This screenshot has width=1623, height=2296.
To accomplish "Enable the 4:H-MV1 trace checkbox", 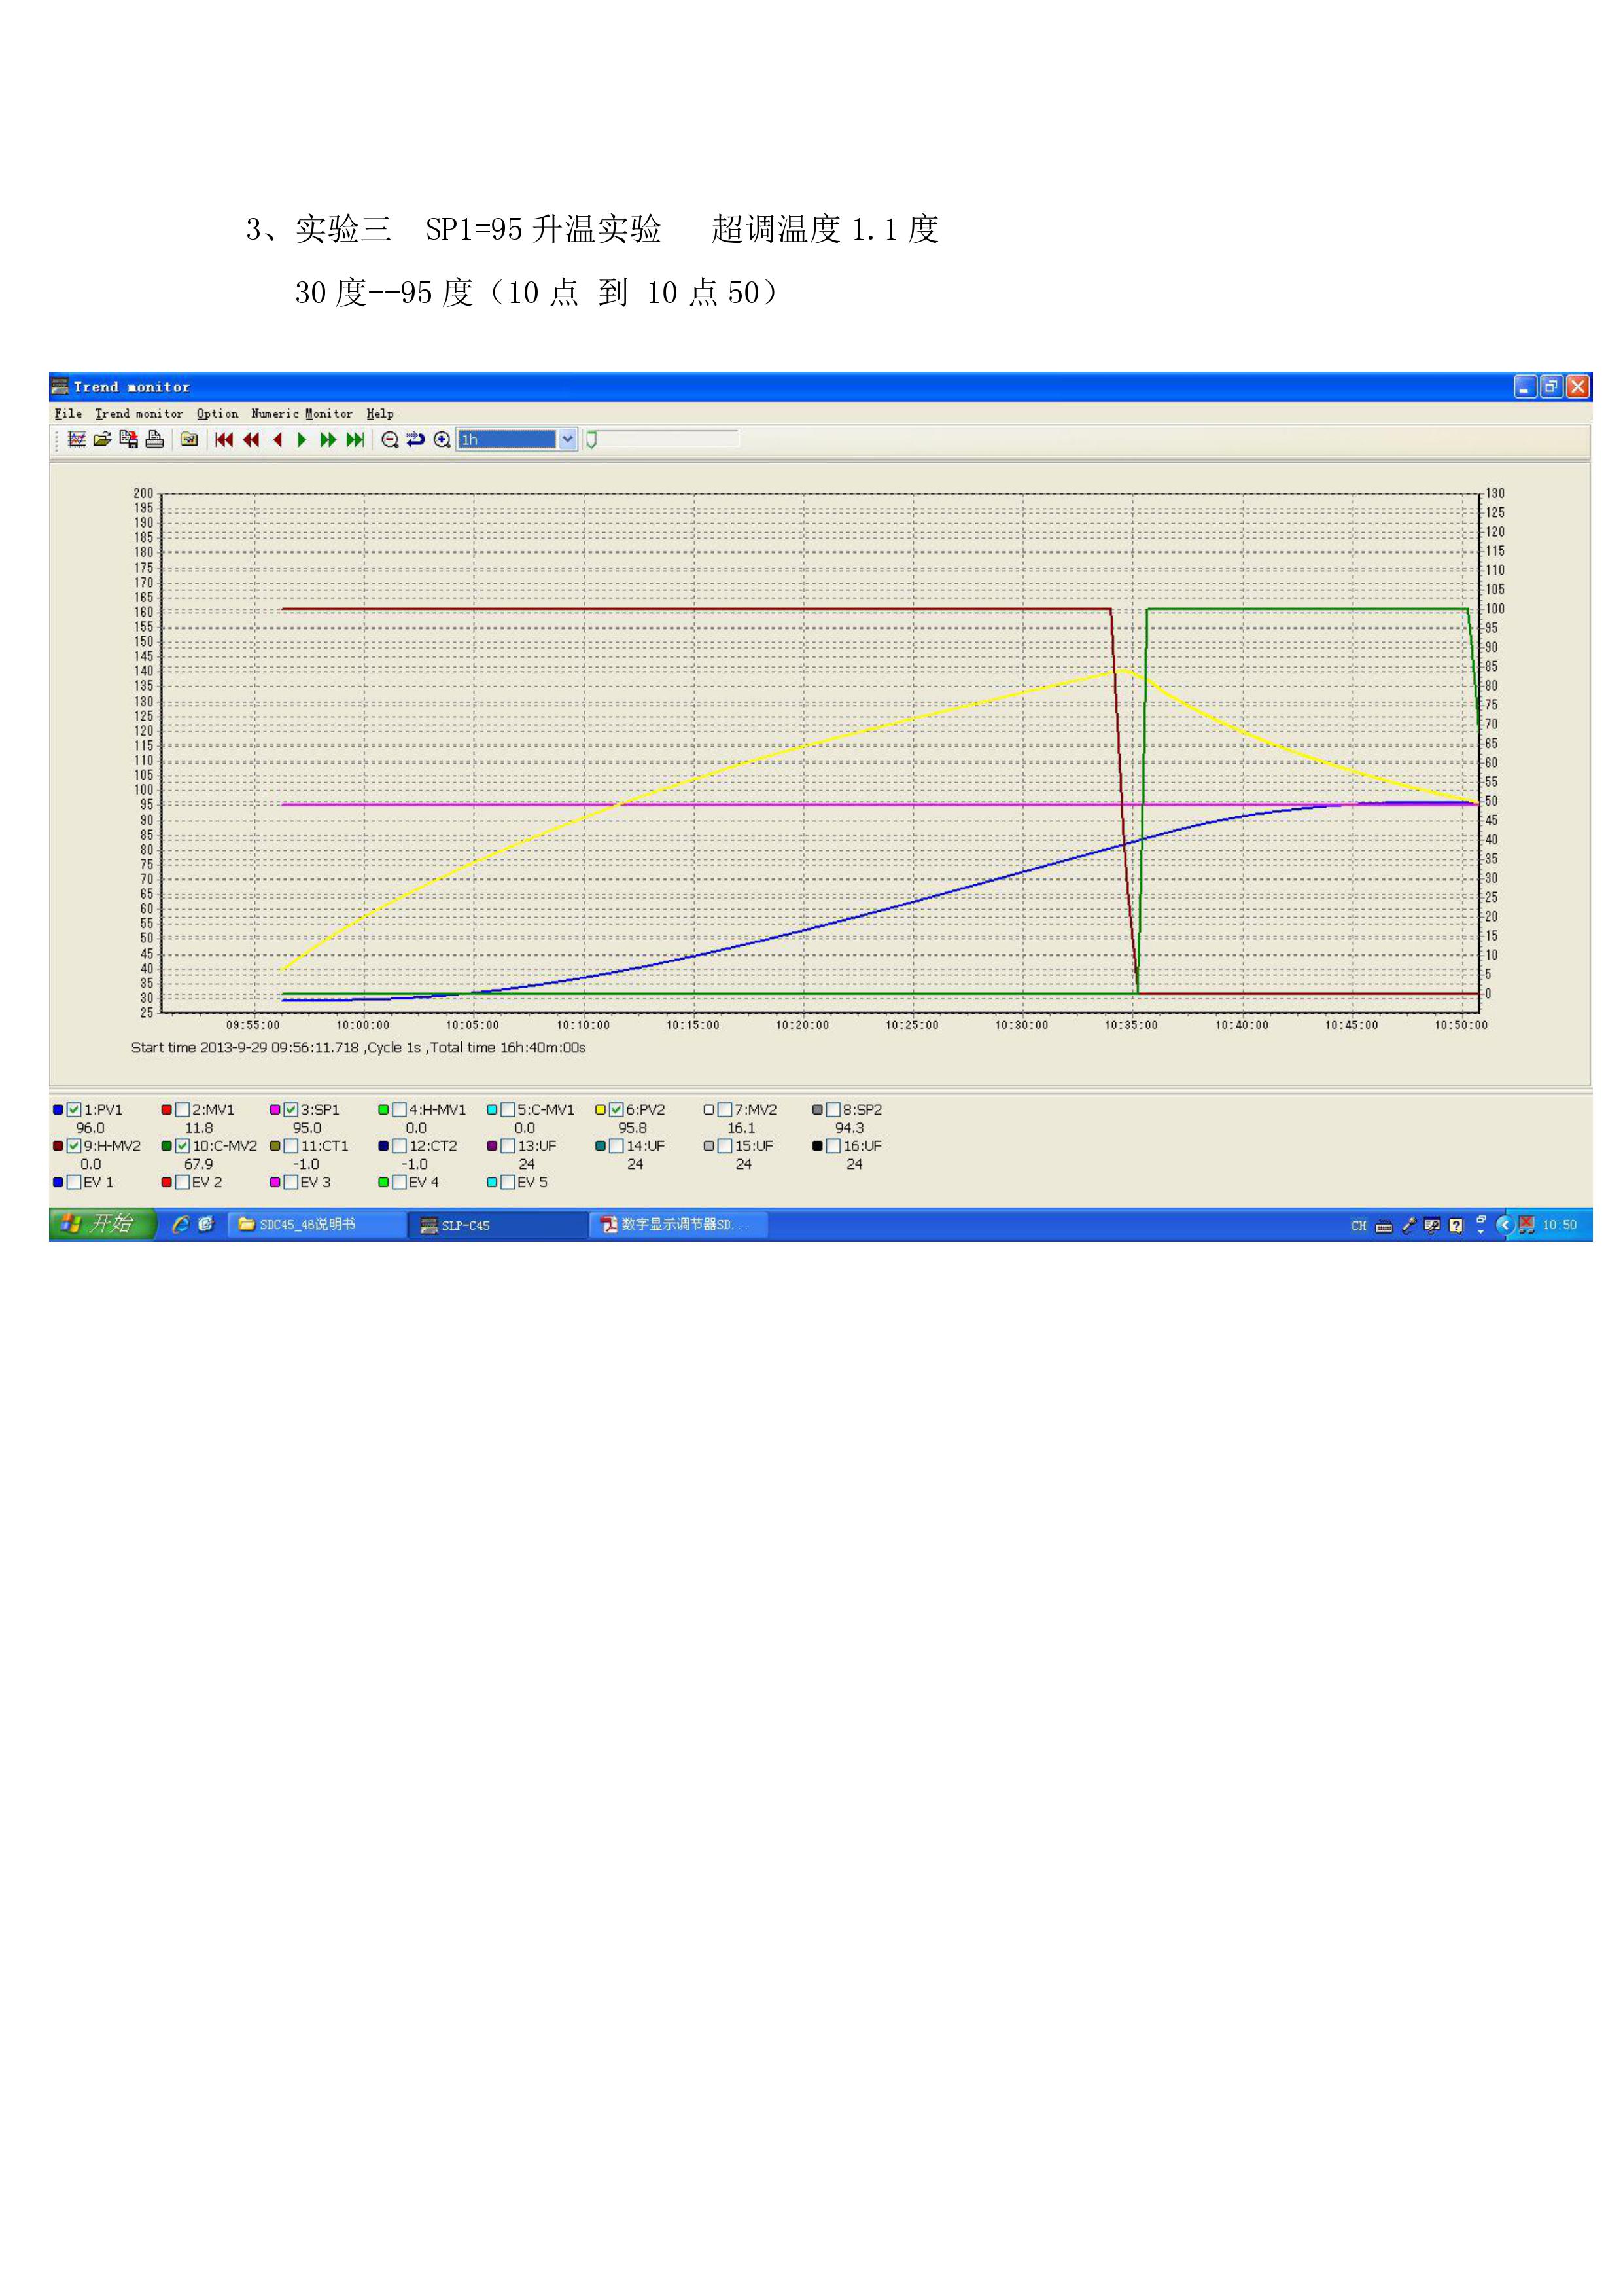I will click(x=399, y=1110).
